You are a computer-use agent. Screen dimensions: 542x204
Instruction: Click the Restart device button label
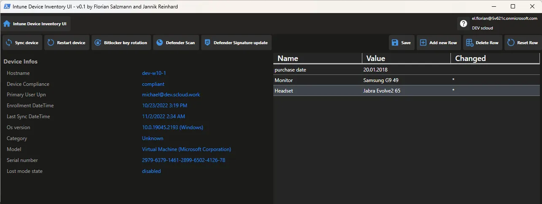click(x=71, y=43)
